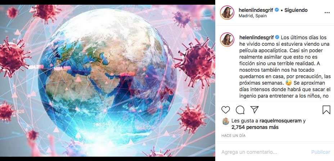View the 2,754 personas más likes list

[x=255, y=127]
